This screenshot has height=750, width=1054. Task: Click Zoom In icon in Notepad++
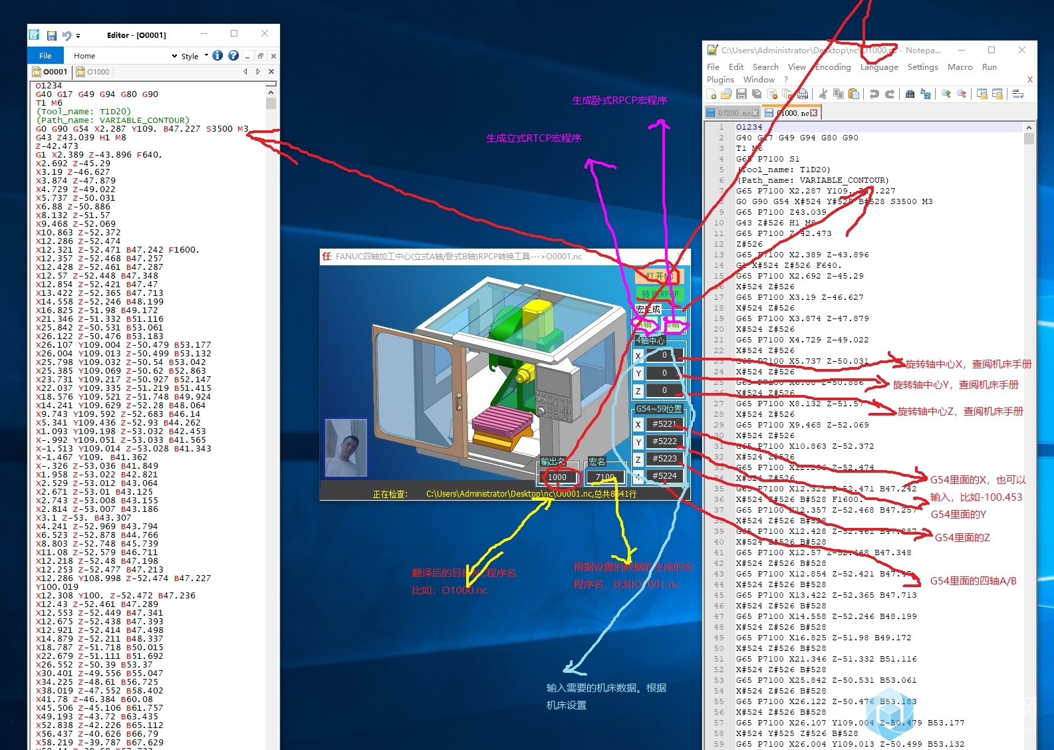click(946, 94)
